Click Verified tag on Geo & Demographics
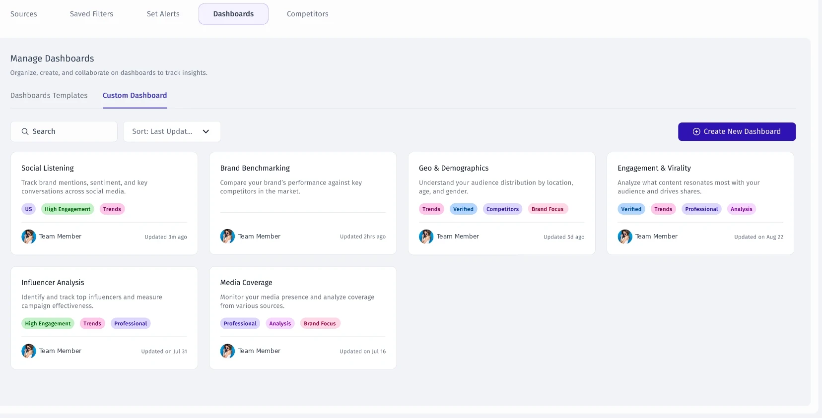The height and width of the screenshot is (418, 822). (x=463, y=209)
